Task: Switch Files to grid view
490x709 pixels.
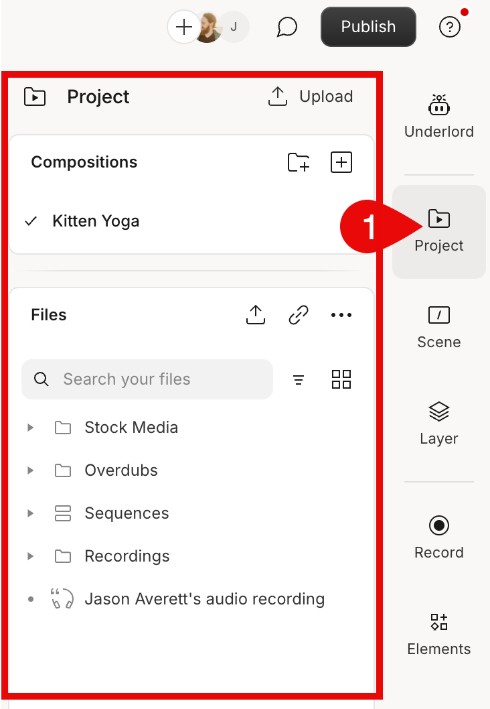Action: click(341, 379)
